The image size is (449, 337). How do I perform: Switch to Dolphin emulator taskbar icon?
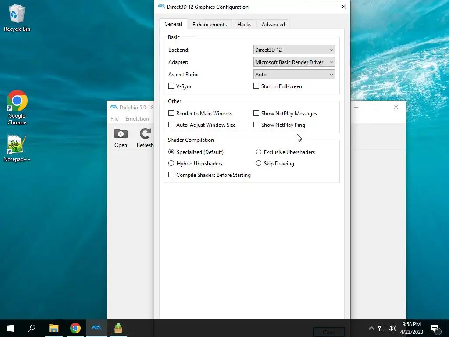click(97, 328)
